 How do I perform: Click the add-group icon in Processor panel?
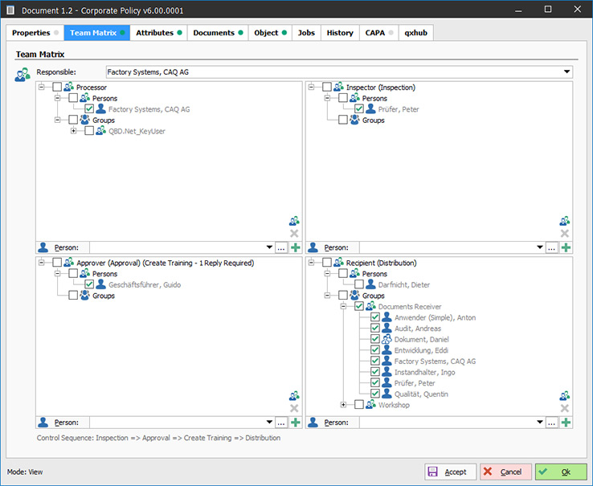294,220
